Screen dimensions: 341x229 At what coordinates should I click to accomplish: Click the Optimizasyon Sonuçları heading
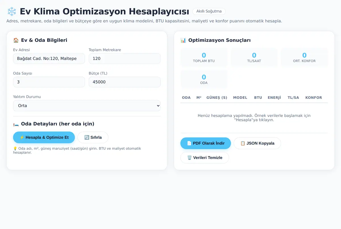219,40
